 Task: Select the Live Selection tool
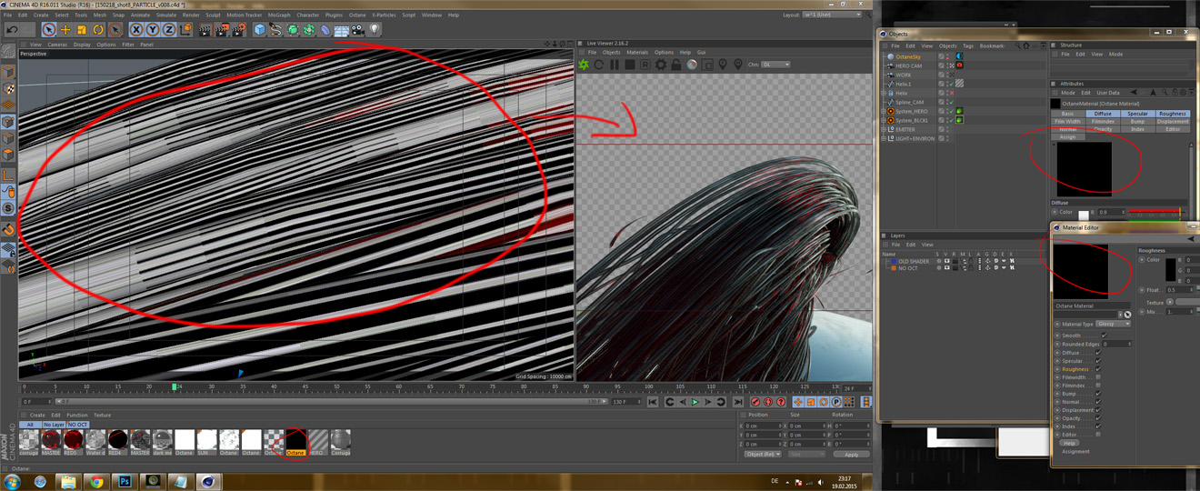click(49, 30)
